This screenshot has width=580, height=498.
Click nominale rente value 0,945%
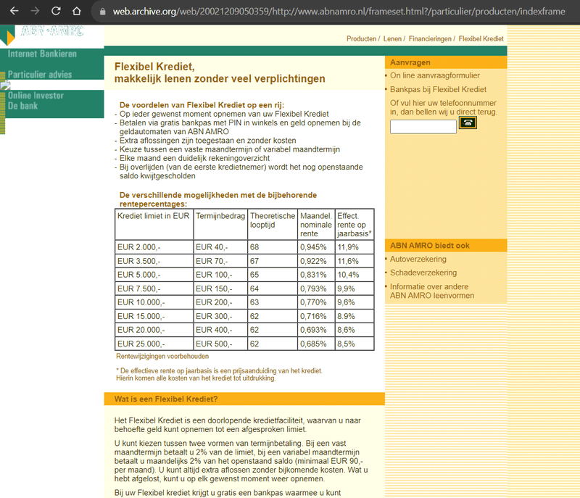point(316,247)
